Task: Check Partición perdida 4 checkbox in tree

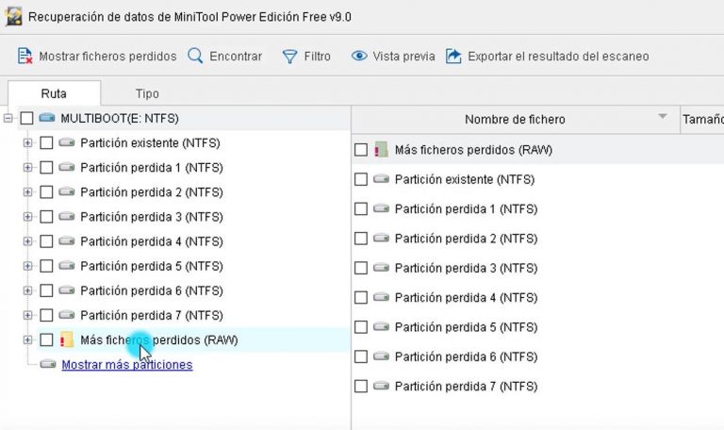Action: click(46, 241)
